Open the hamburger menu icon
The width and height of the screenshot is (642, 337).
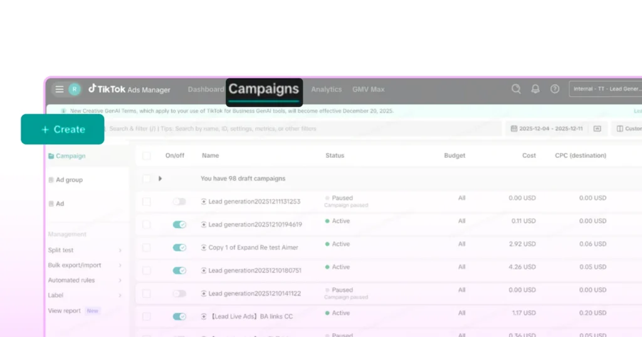[x=60, y=89]
